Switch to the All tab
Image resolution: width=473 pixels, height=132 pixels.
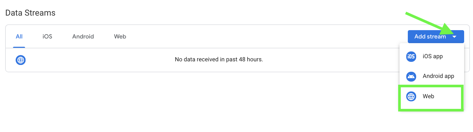[x=19, y=37]
